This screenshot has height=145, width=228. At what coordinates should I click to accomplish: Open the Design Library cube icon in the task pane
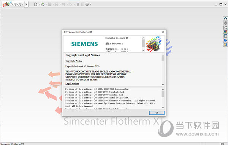(x=225, y=23)
